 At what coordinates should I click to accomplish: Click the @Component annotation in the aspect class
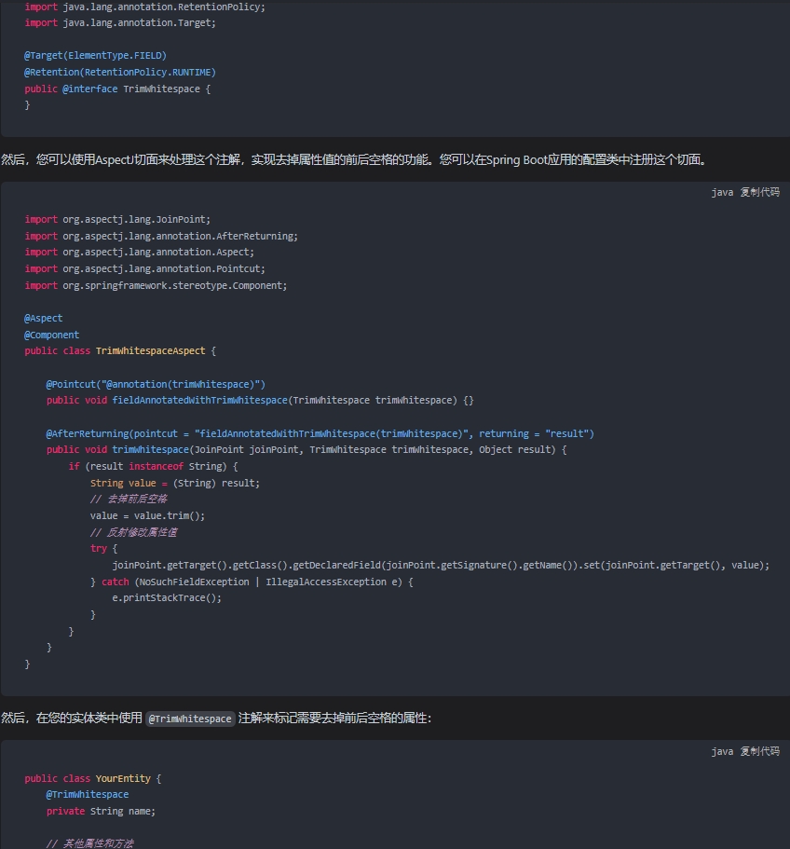[52, 335]
